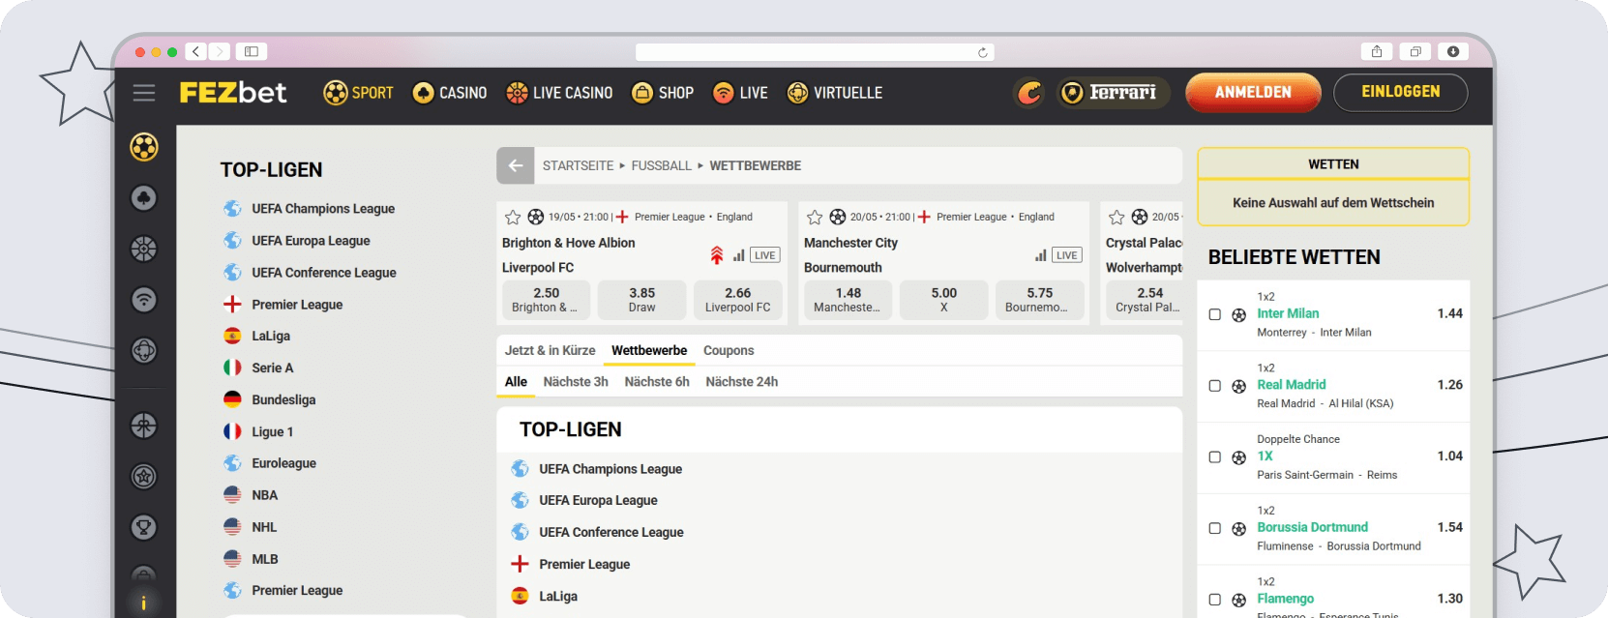Open the CASINO menu item
The height and width of the screenshot is (618, 1608).
[x=450, y=93]
